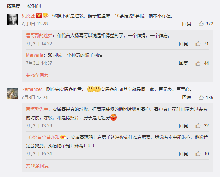The width and height of the screenshot is (220, 177).
Task: Like Remancer's comment with 185 likes
Action: click(x=201, y=98)
